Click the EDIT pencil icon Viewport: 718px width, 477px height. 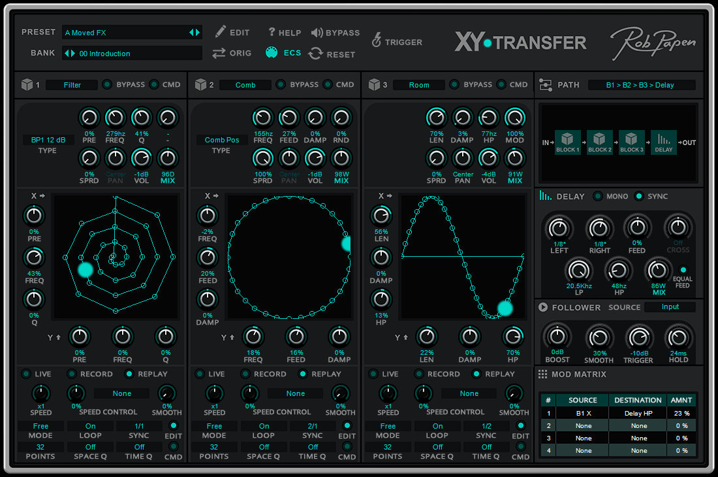click(x=221, y=31)
